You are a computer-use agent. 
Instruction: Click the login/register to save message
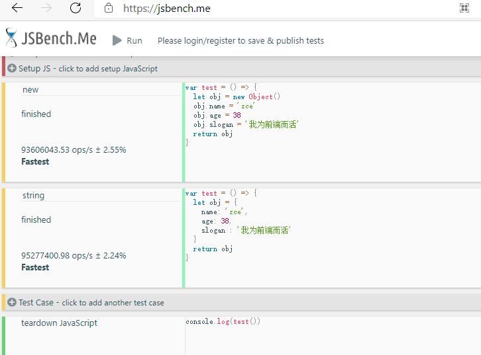coord(240,41)
